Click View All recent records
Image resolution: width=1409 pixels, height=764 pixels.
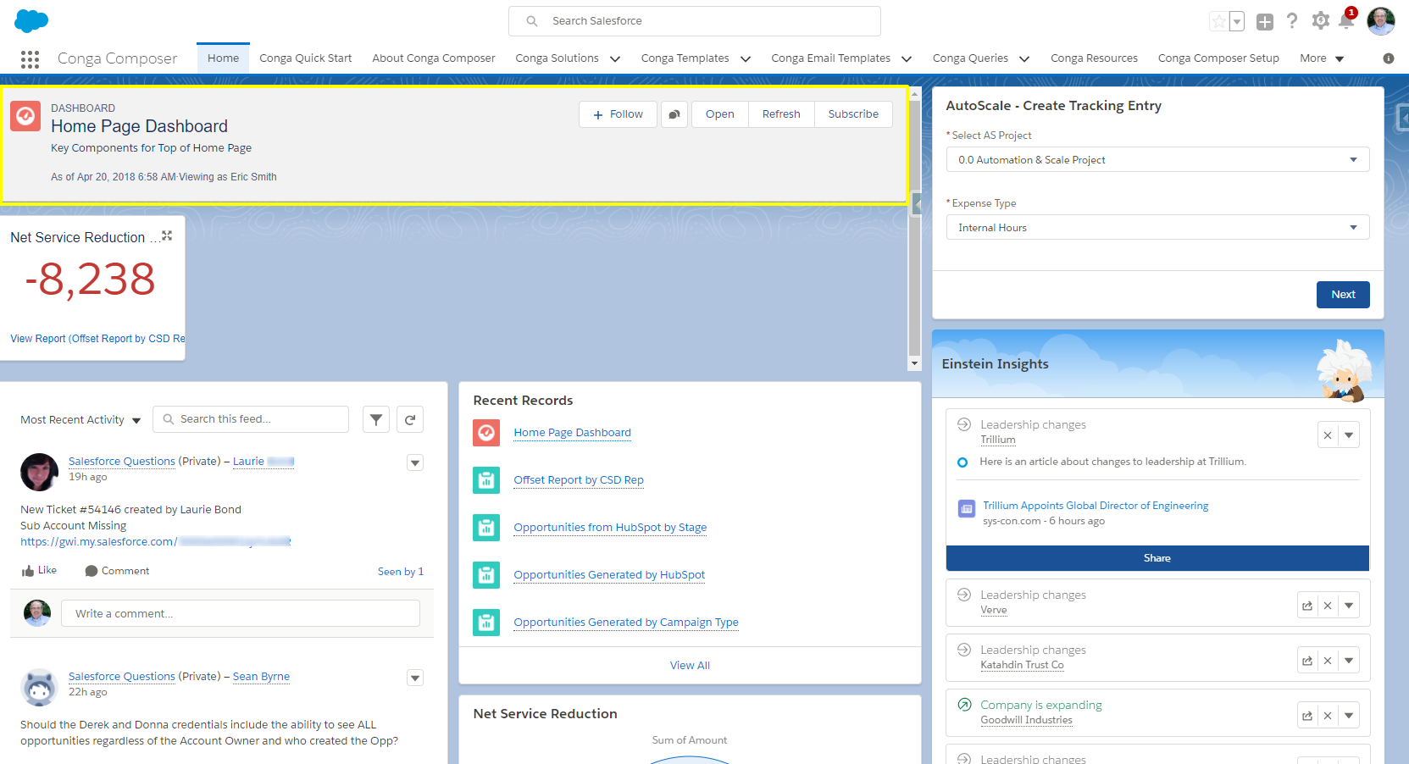click(x=690, y=666)
